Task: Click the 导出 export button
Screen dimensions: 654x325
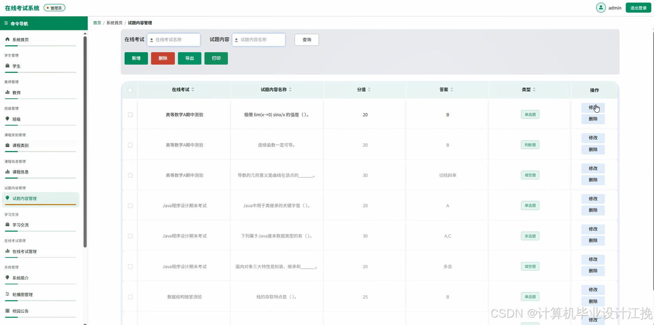Action: coord(190,58)
